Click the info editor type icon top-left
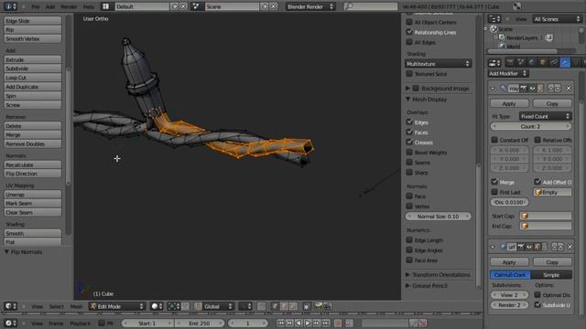Image resolution: width=586 pixels, height=329 pixels. tap(10, 6)
